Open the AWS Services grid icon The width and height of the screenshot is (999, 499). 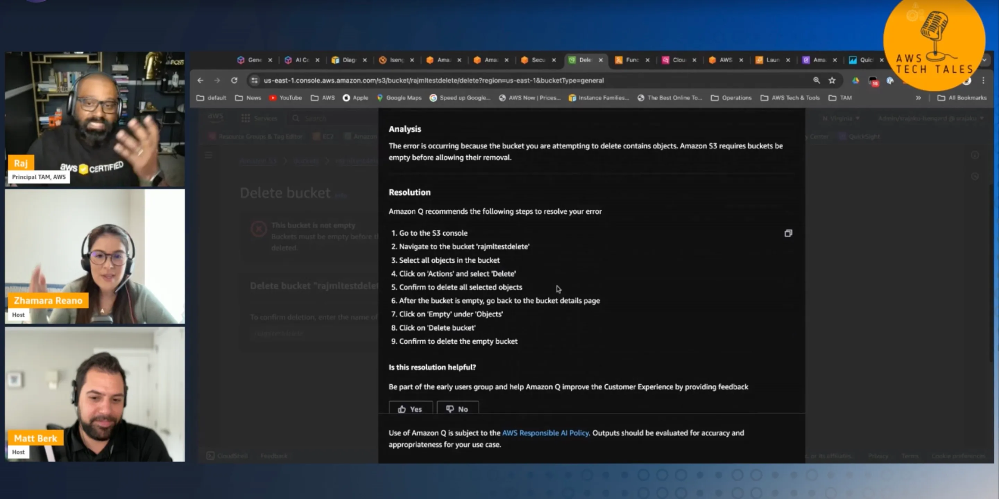pyautogui.click(x=246, y=118)
